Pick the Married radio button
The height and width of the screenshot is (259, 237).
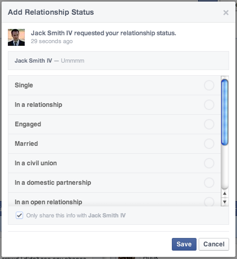point(209,144)
